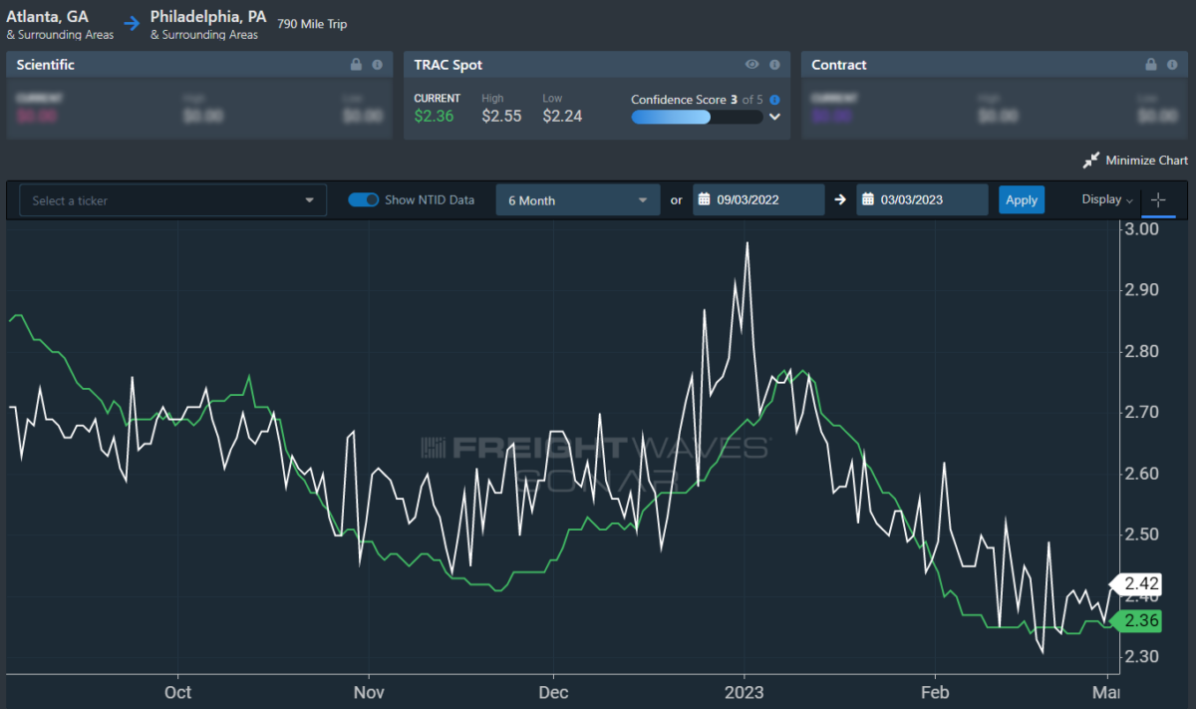Click the Confidence Score progress bar
The height and width of the screenshot is (709, 1196).
[696, 117]
